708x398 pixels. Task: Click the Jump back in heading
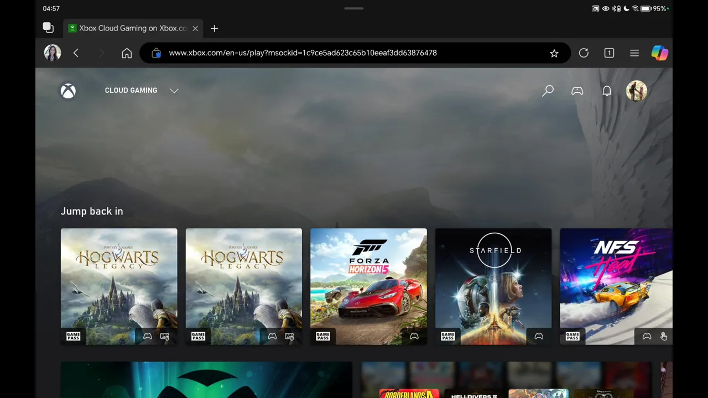coord(92,211)
